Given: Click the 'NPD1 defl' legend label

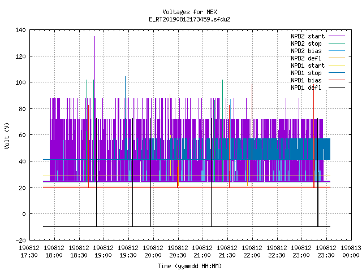Looking at the screenshot, I should (306, 88).
